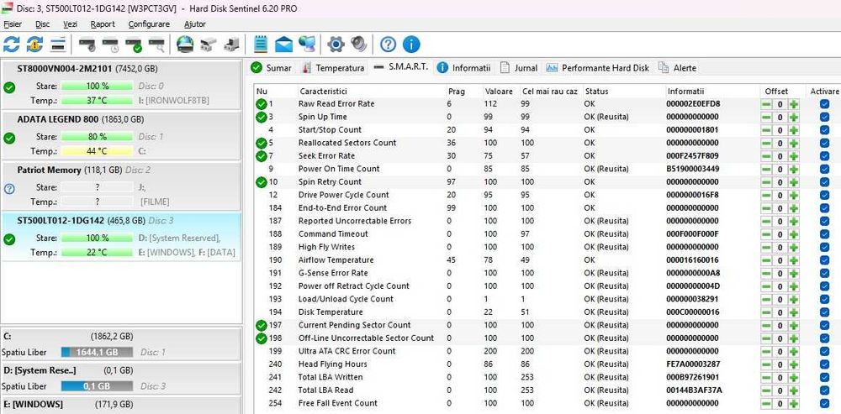Decrease offset for Load/Unload Cycle Count
The height and width of the screenshot is (414, 841).
tap(767, 300)
